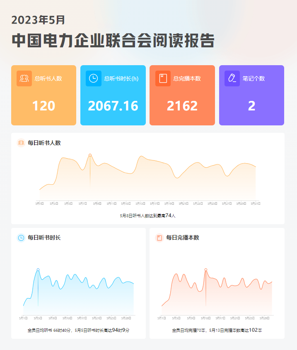Click the clock icon beside 每日听书时长
Screen dimensions: 297x350
pos(21,238)
